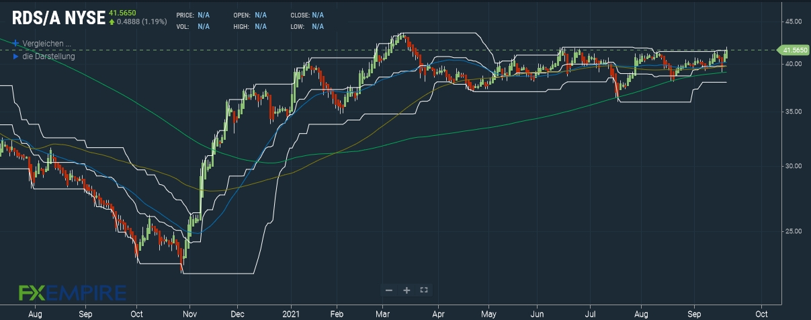Click the RDS/A NYSE ticker title

click(x=58, y=18)
